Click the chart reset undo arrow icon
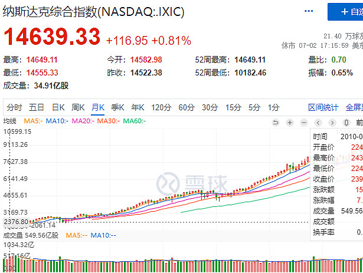The image size is (363, 273). point(276,123)
